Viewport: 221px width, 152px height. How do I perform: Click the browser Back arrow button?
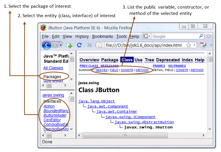[x=47, y=45]
